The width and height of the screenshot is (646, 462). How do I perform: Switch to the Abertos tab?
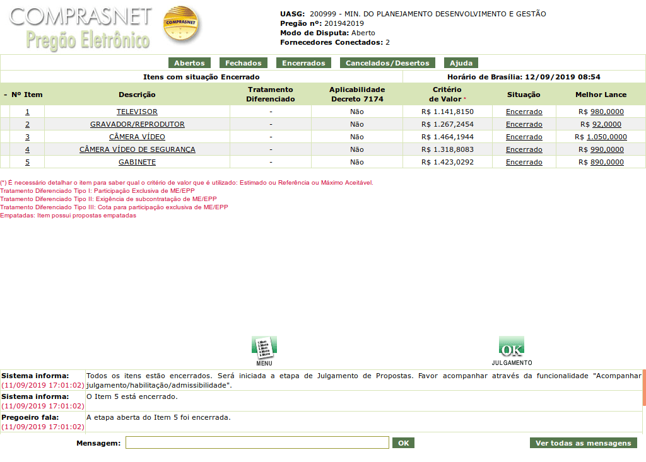coord(189,63)
